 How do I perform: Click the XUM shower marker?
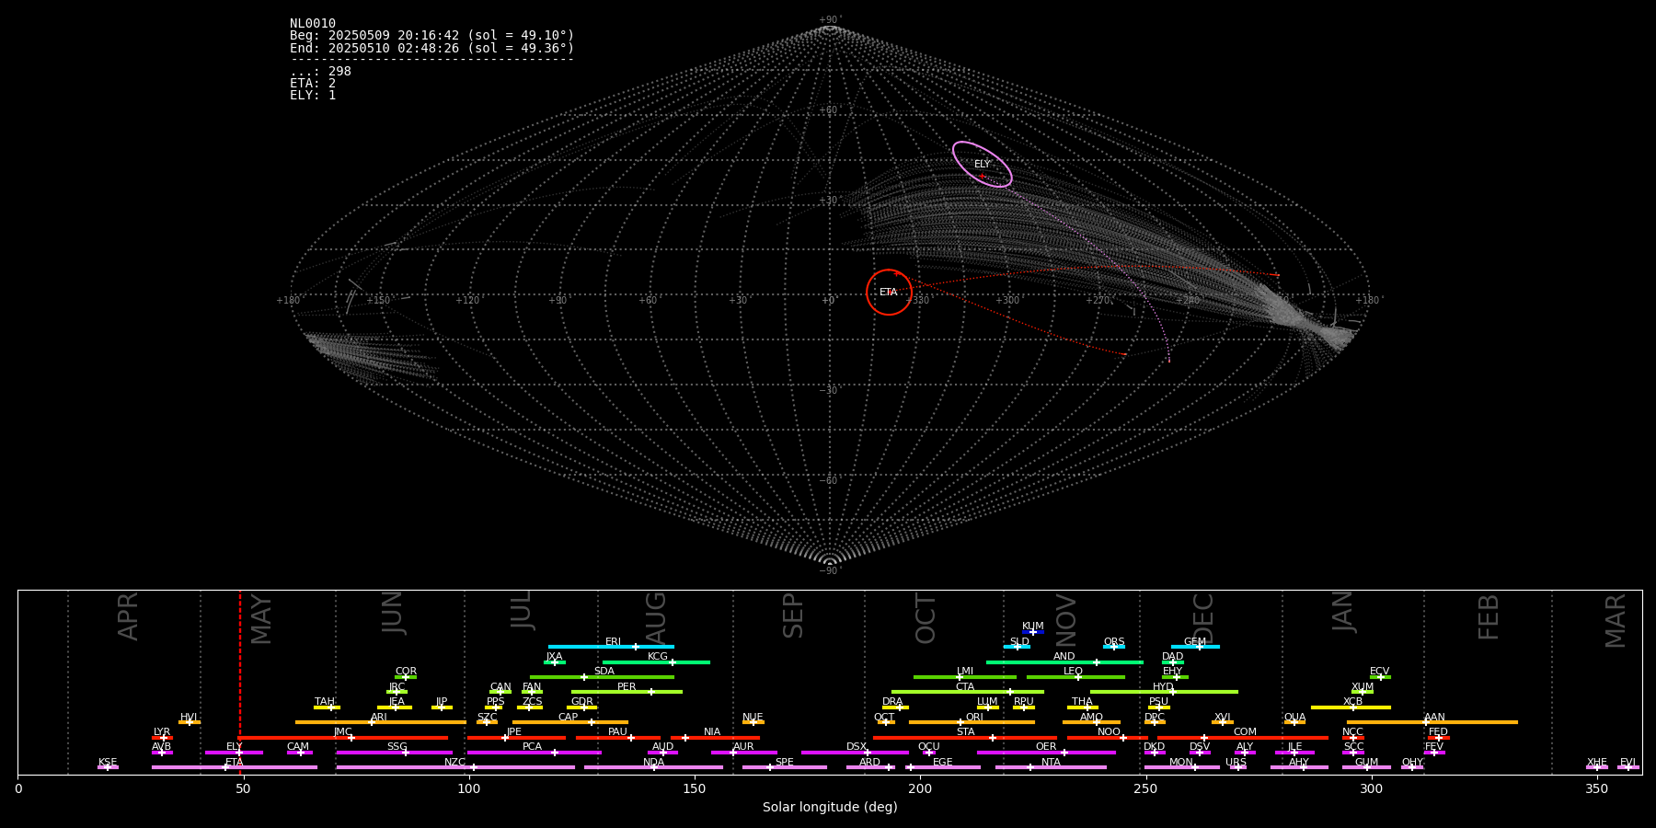(x=1363, y=692)
